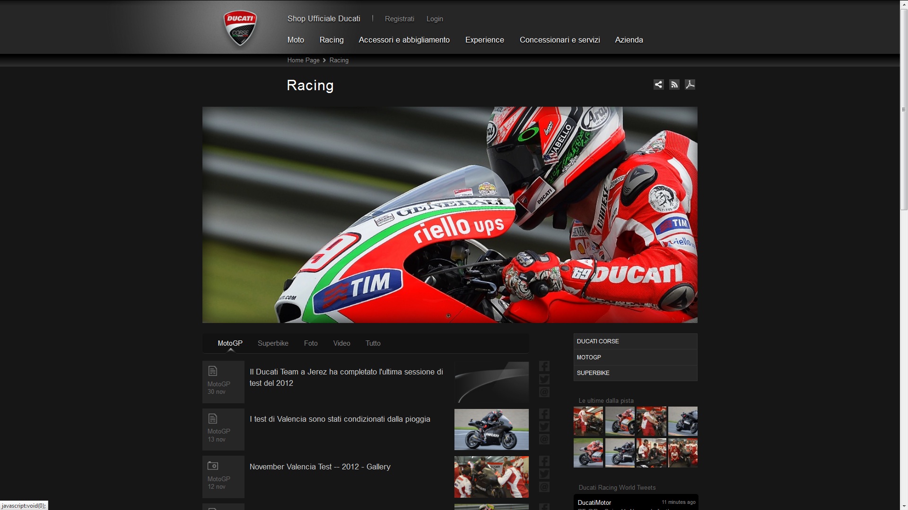Viewport: 908px width, 510px height.
Task: Click Valencia gallery article thumbnail
Action: pyautogui.click(x=491, y=477)
